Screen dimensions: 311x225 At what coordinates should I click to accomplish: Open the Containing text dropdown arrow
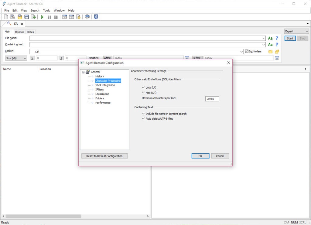(x=263, y=45)
